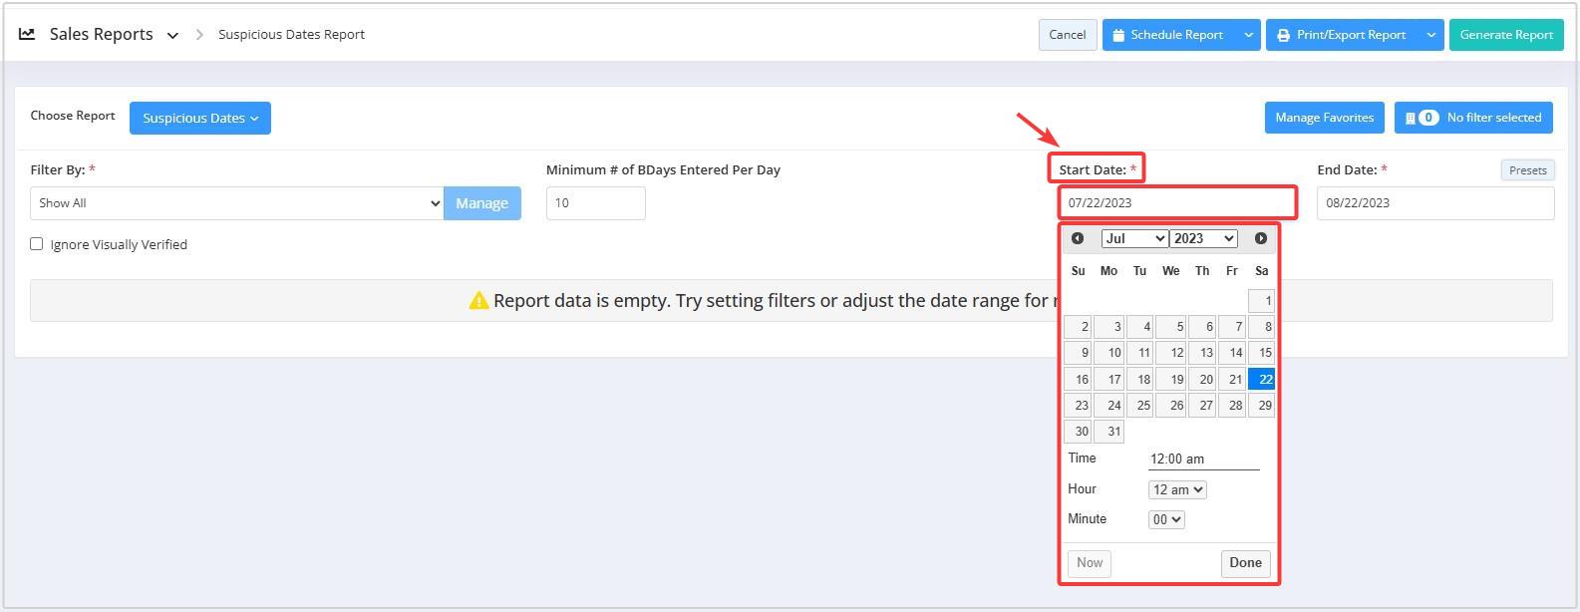Click the Generate Report button
The width and height of the screenshot is (1580, 612).
tap(1505, 35)
